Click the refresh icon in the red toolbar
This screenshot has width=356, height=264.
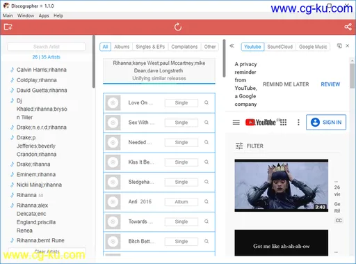(x=178, y=27)
